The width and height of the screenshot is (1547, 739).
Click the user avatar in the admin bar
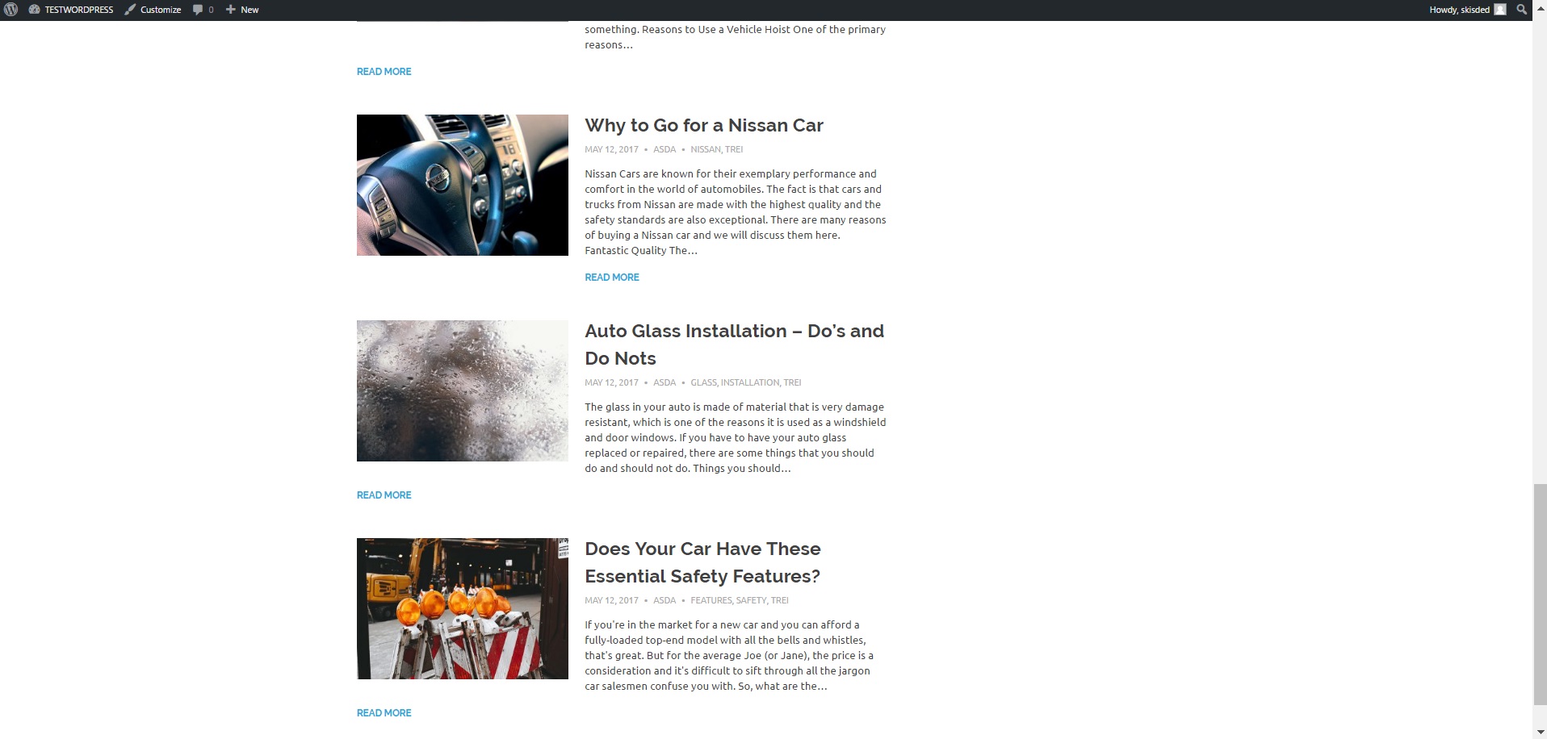point(1500,10)
